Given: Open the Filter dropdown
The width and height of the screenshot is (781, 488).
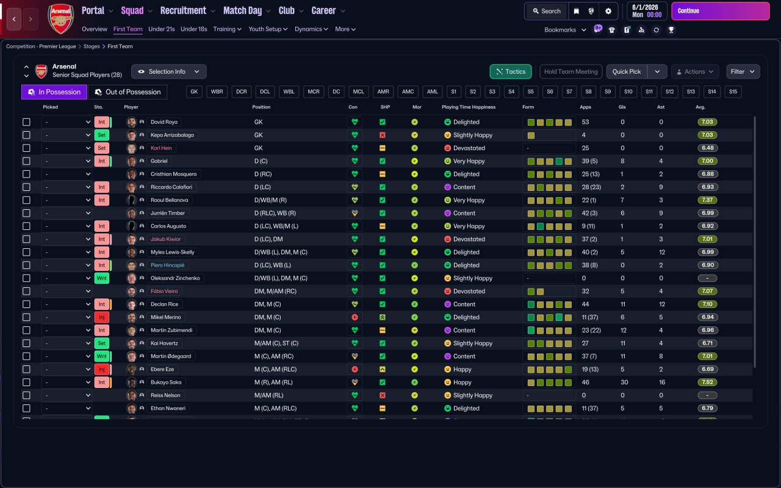Looking at the screenshot, I should (x=743, y=71).
